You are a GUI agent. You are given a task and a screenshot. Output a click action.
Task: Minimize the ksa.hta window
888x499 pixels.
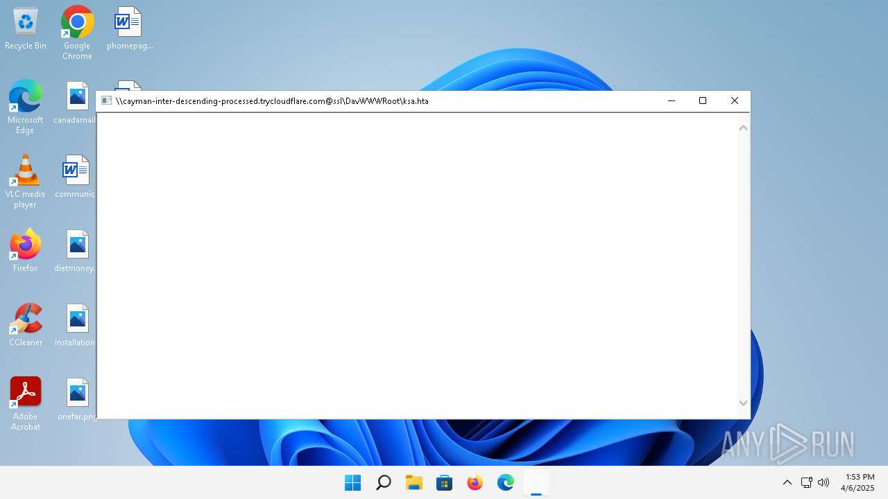tap(671, 101)
